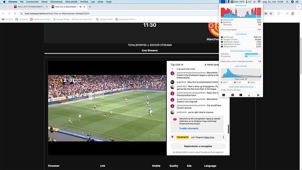The width and height of the screenshot is (302, 170).
Task: Open the colorful iStat app icon in footer
Action: pos(258,95)
